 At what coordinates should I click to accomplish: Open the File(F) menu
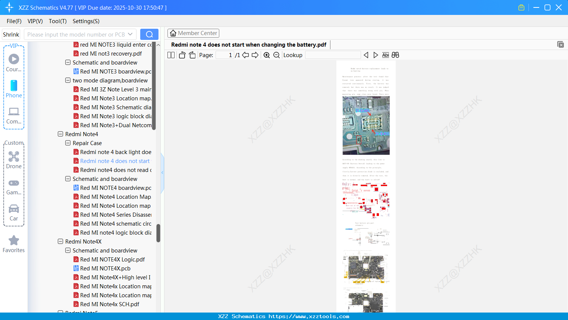pos(14,21)
